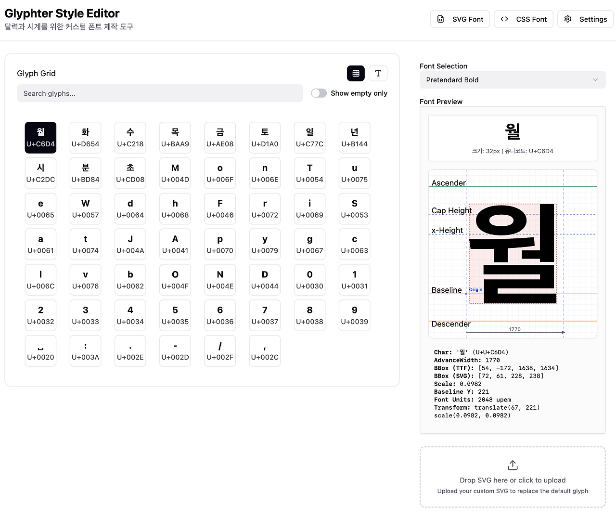This screenshot has width=616, height=519.
Task: Select the grid view icon
Action: pos(356,73)
